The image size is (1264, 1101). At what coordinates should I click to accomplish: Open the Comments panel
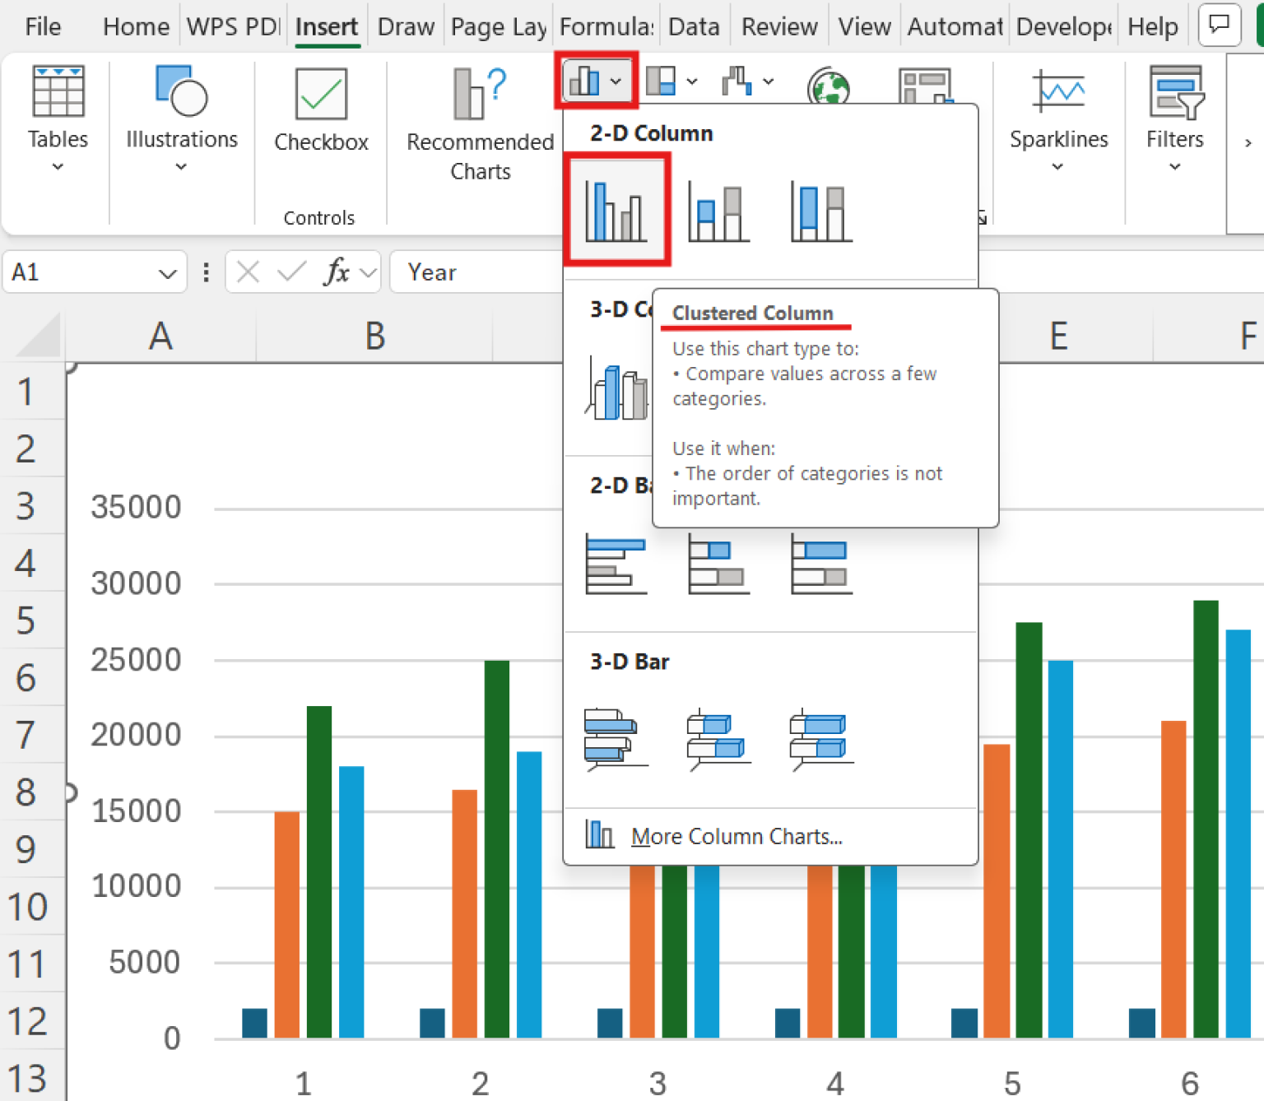(x=1220, y=25)
